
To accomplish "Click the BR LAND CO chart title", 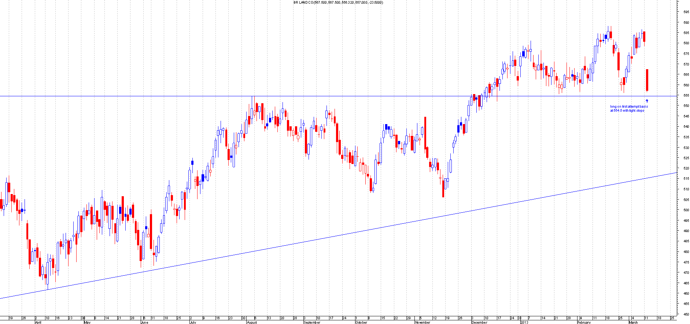I will (338, 3).
